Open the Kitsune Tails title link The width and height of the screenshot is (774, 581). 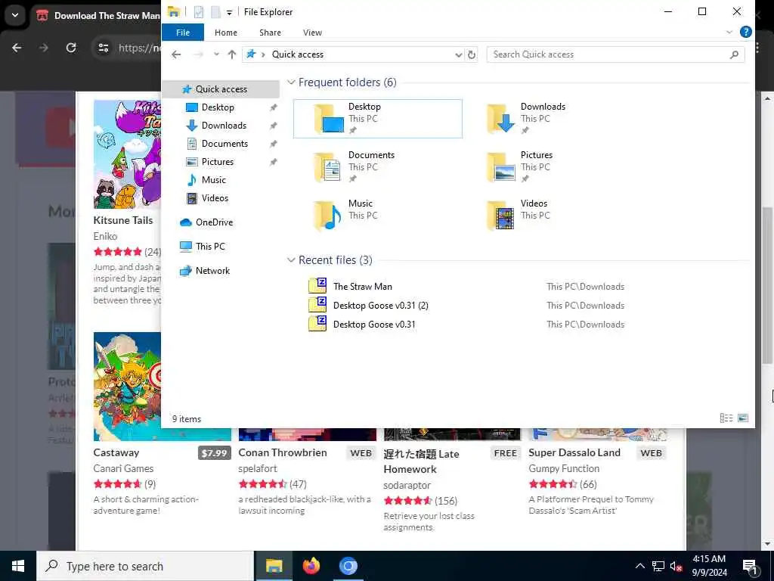tap(123, 220)
